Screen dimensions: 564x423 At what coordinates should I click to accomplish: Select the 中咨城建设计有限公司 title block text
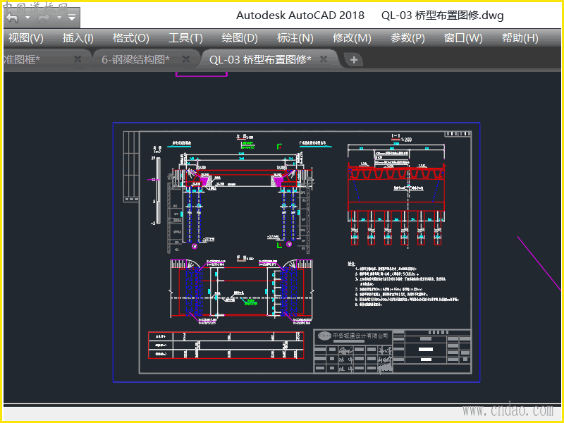tap(358, 336)
